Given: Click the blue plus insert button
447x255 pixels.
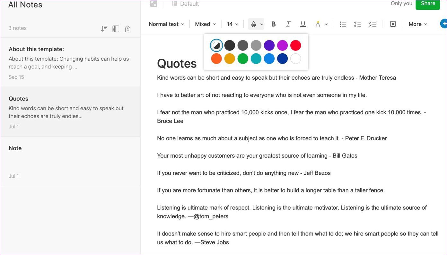Looking at the screenshot, I should [x=444, y=24].
